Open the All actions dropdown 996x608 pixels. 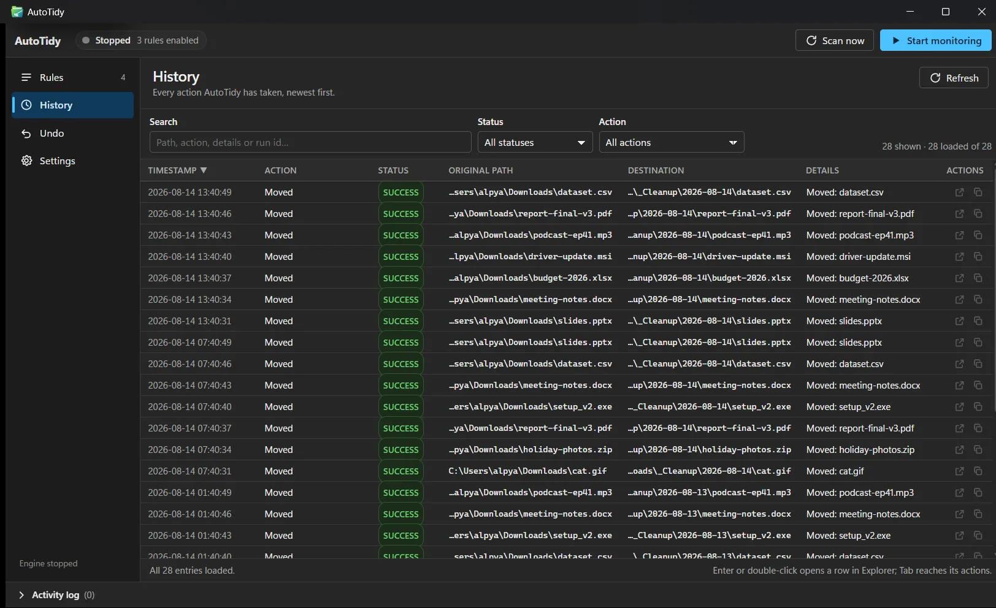pos(671,142)
